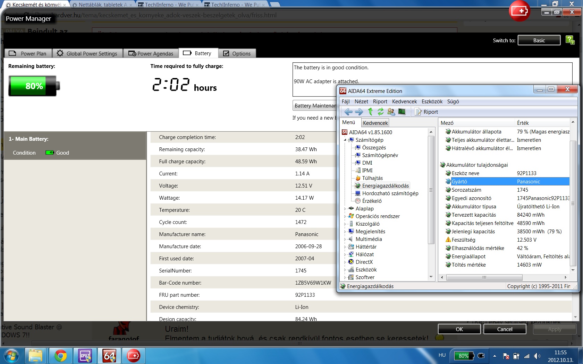Click the green Up arrow in AIDA64 toolbar
The width and height of the screenshot is (583, 364).
tap(370, 112)
